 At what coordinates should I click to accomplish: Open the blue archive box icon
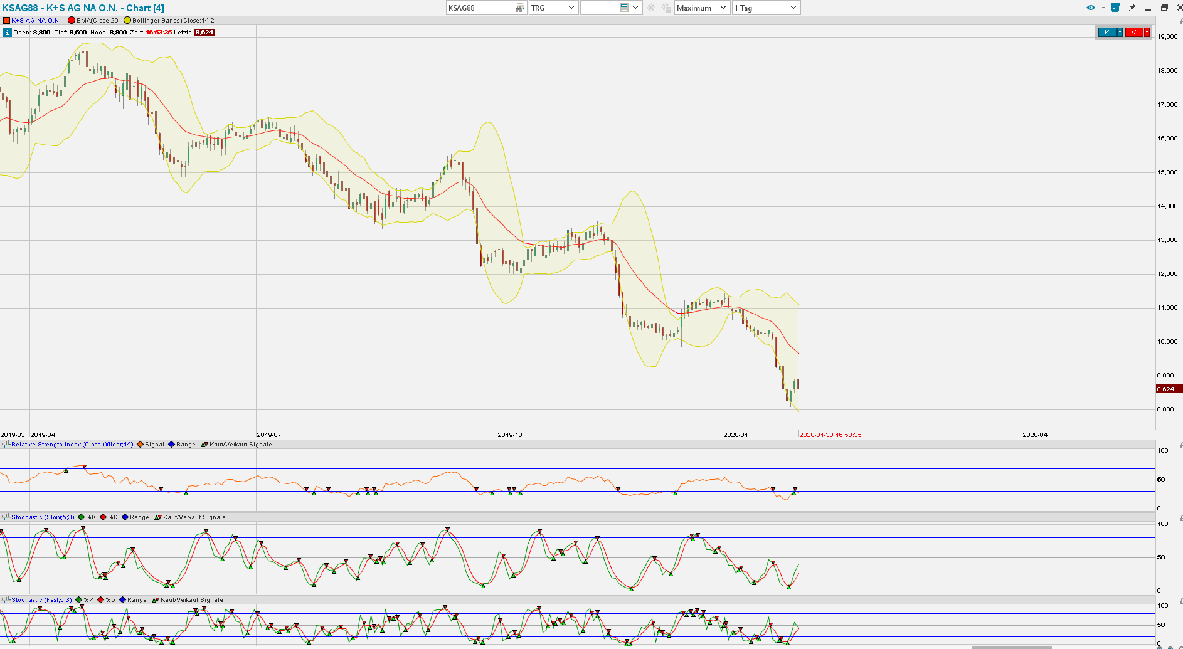(1115, 8)
